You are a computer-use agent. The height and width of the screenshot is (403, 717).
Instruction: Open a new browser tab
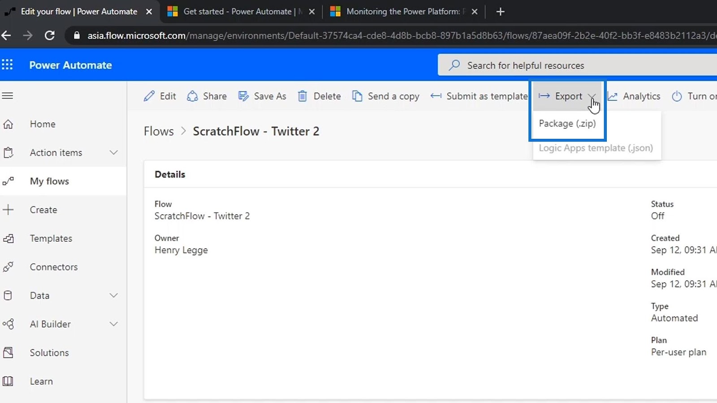click(501, 12)
